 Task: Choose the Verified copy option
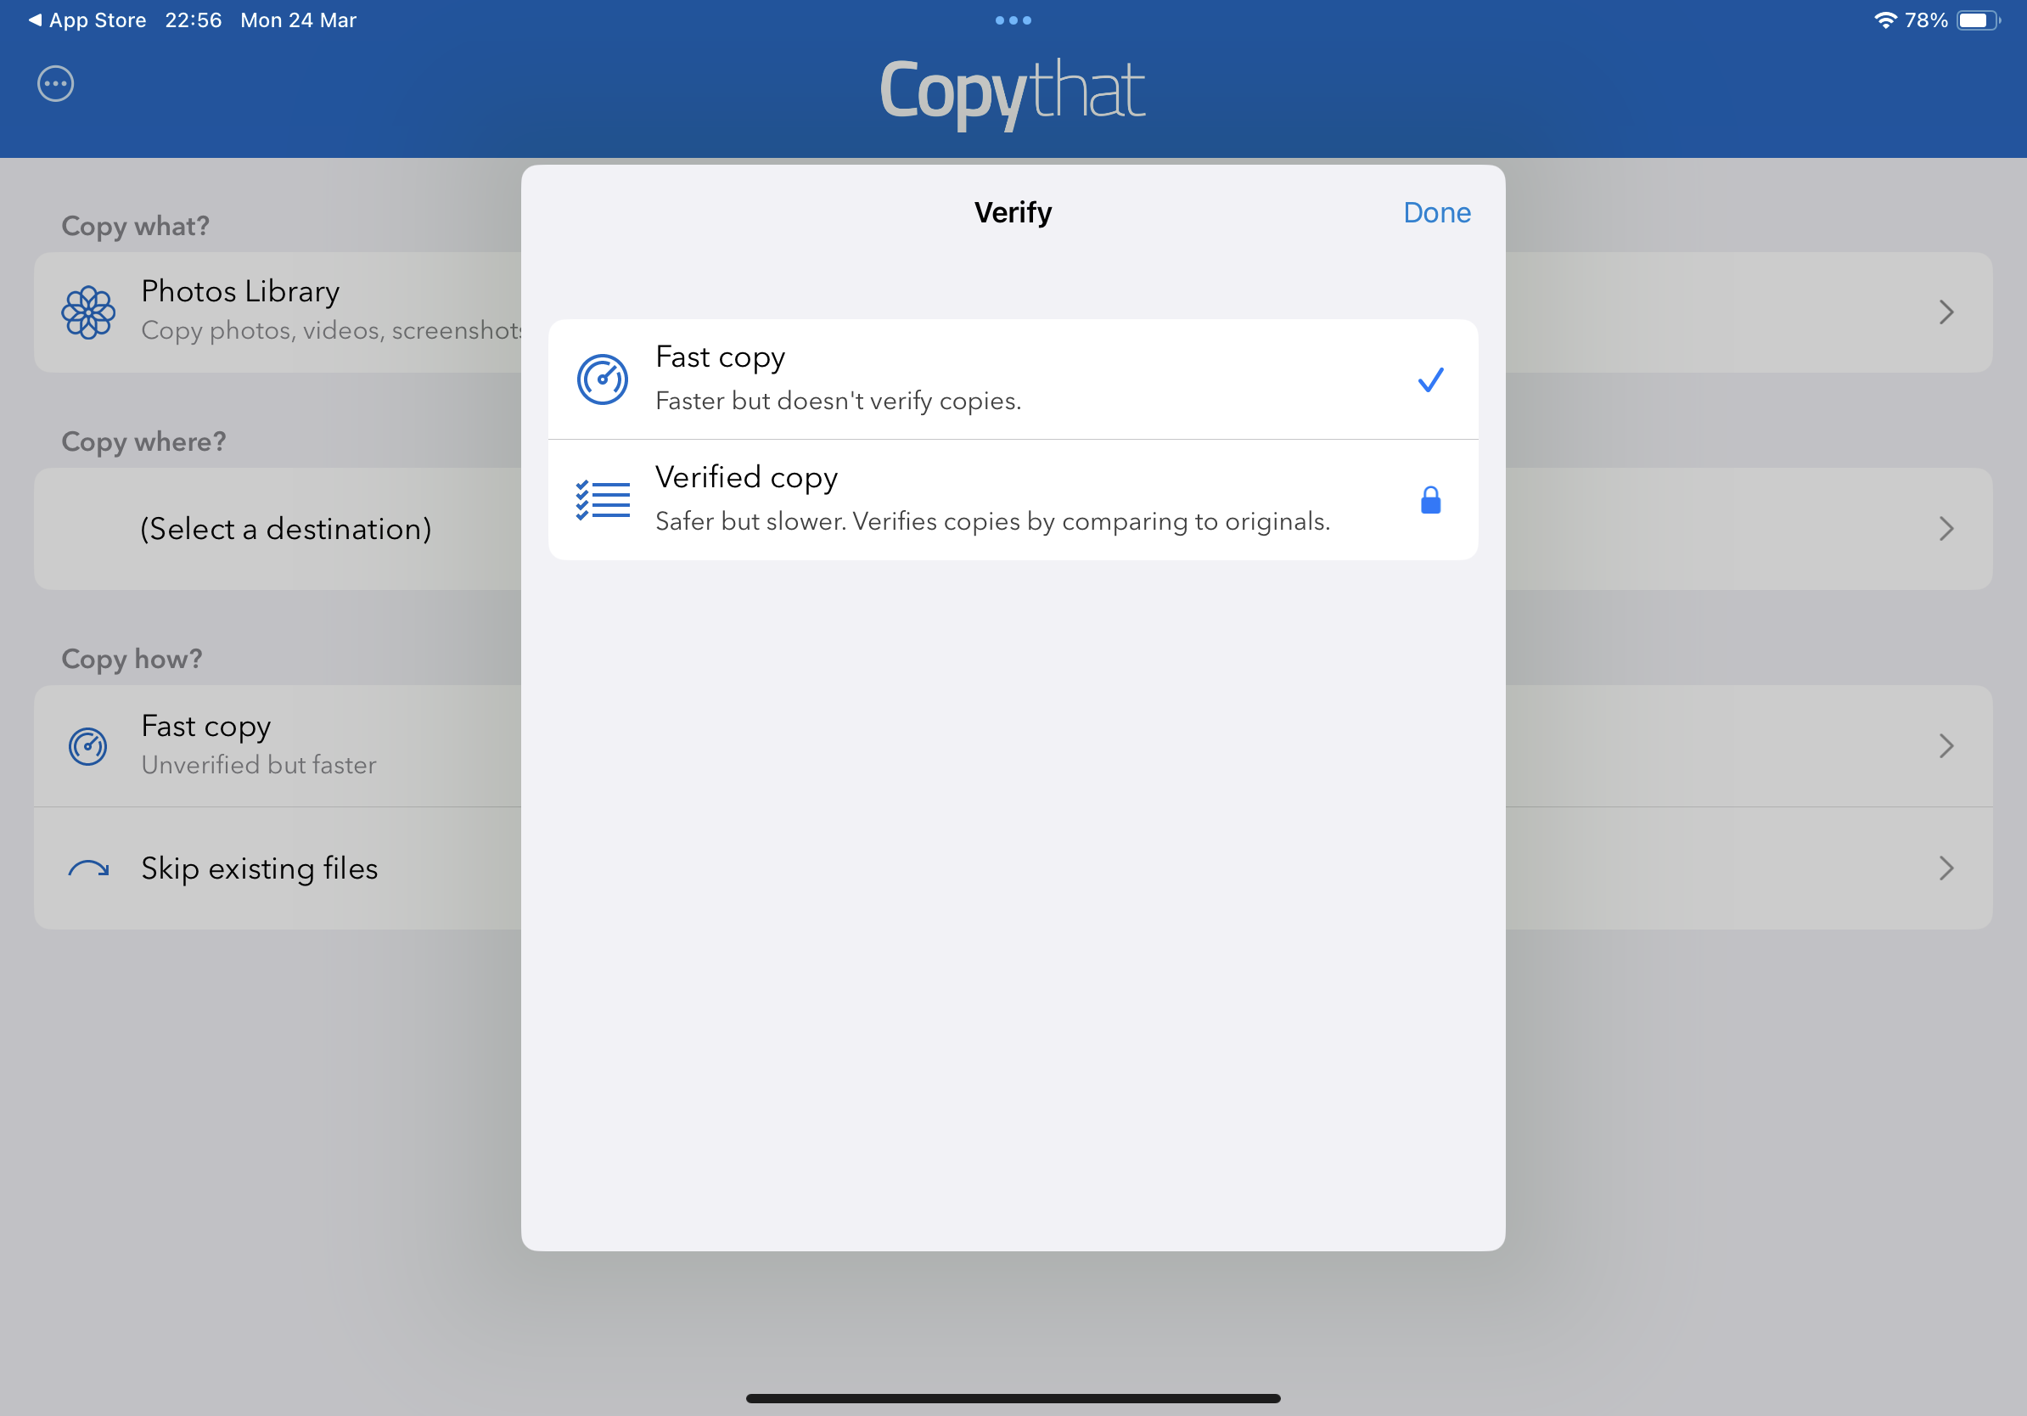(x=971, y=500)
